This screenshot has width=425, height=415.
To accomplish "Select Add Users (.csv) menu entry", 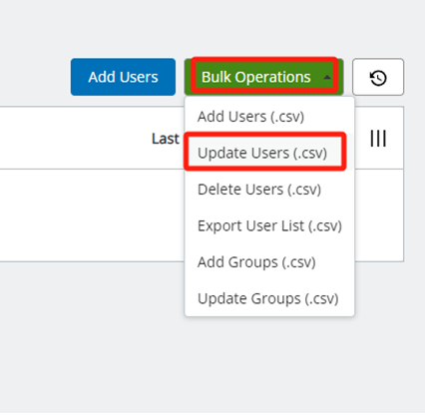I will coord(251,117).
